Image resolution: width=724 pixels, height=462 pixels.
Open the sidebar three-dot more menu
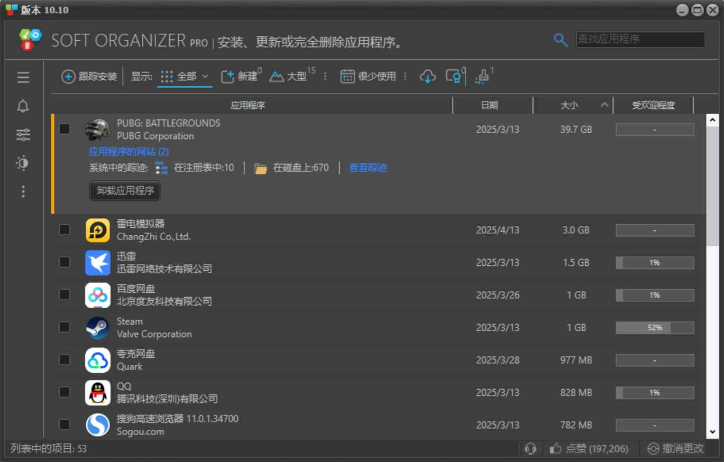pyautogui.click(x=23, y=192)
